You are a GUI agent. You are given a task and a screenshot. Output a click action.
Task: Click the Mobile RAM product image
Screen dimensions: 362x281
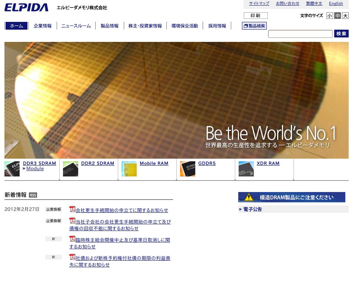tap(129, 169)
